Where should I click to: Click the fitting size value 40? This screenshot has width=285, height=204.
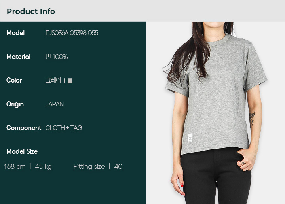[x=118, y=166]
